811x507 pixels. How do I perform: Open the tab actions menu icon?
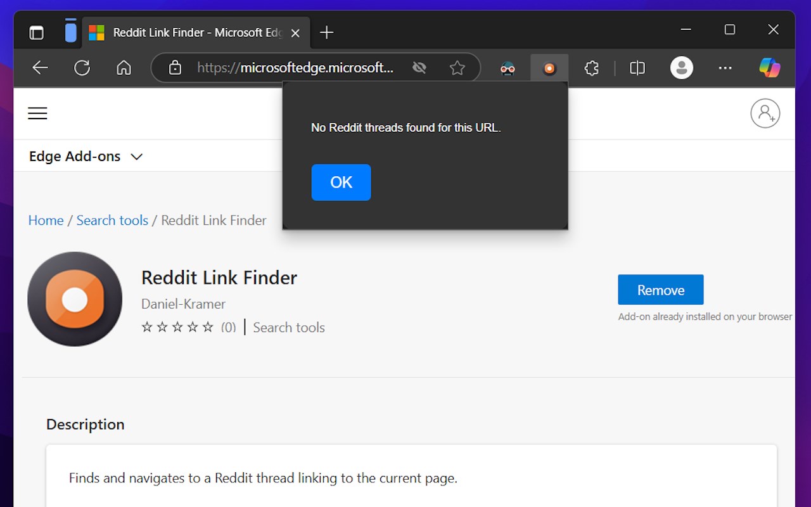click(x=37, y=32)
